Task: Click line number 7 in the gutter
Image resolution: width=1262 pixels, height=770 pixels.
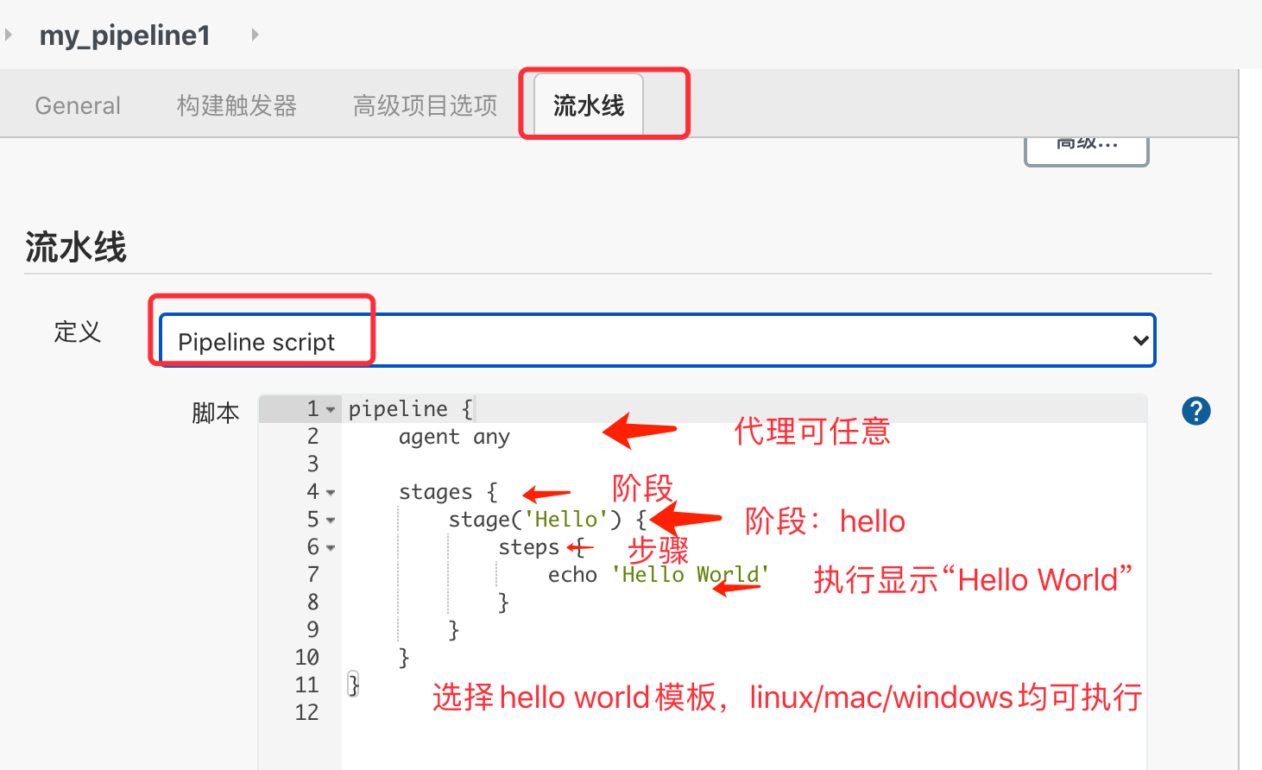Action: (312, 574)
